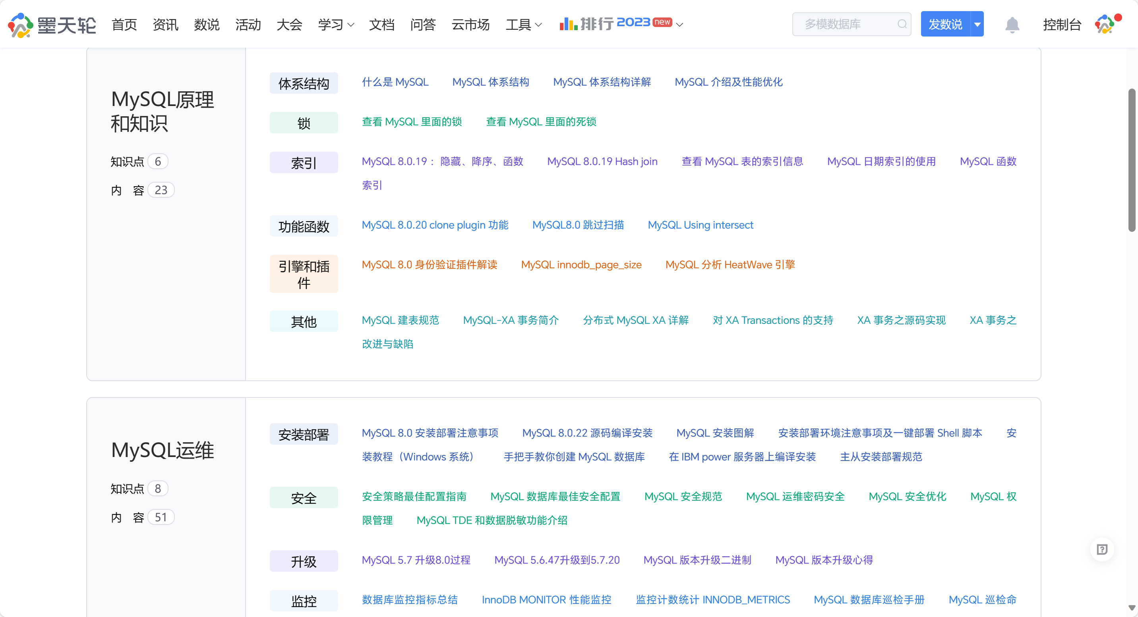This screenshot has width=1138, height=617.
Task: Click the 发数说 button
Action: (945, 24)
